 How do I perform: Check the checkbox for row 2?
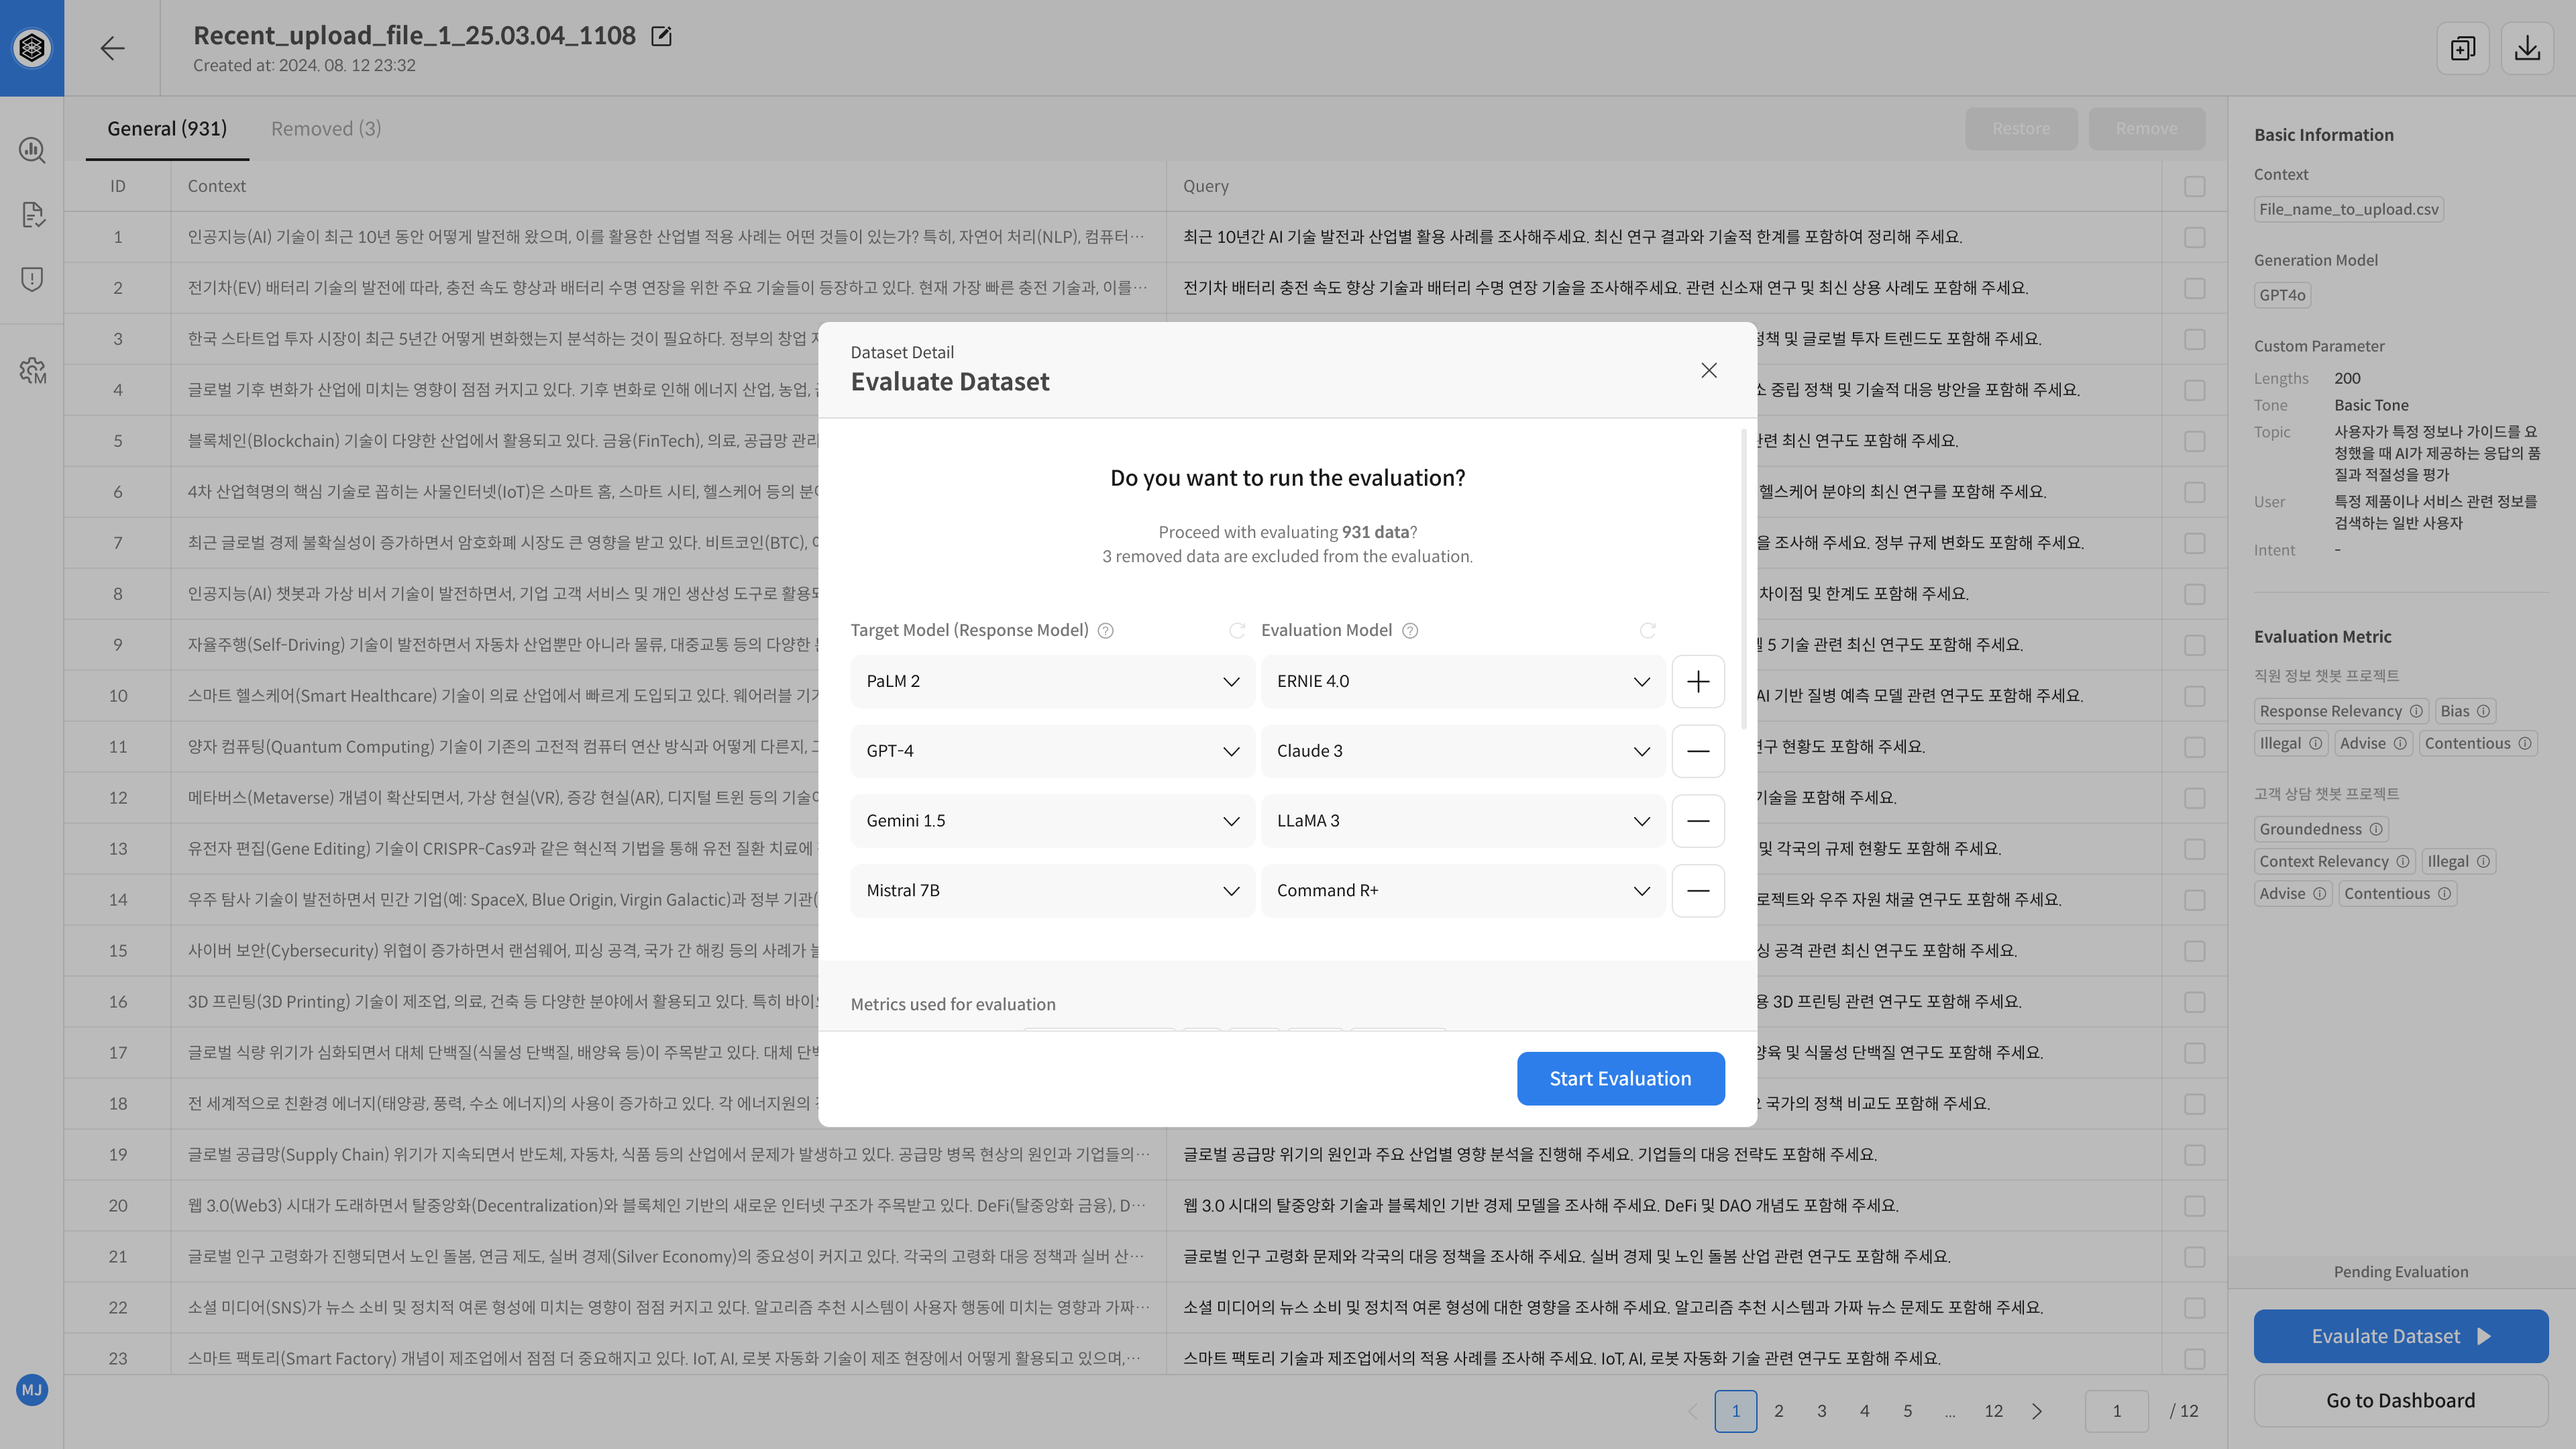coord(2195,288)
